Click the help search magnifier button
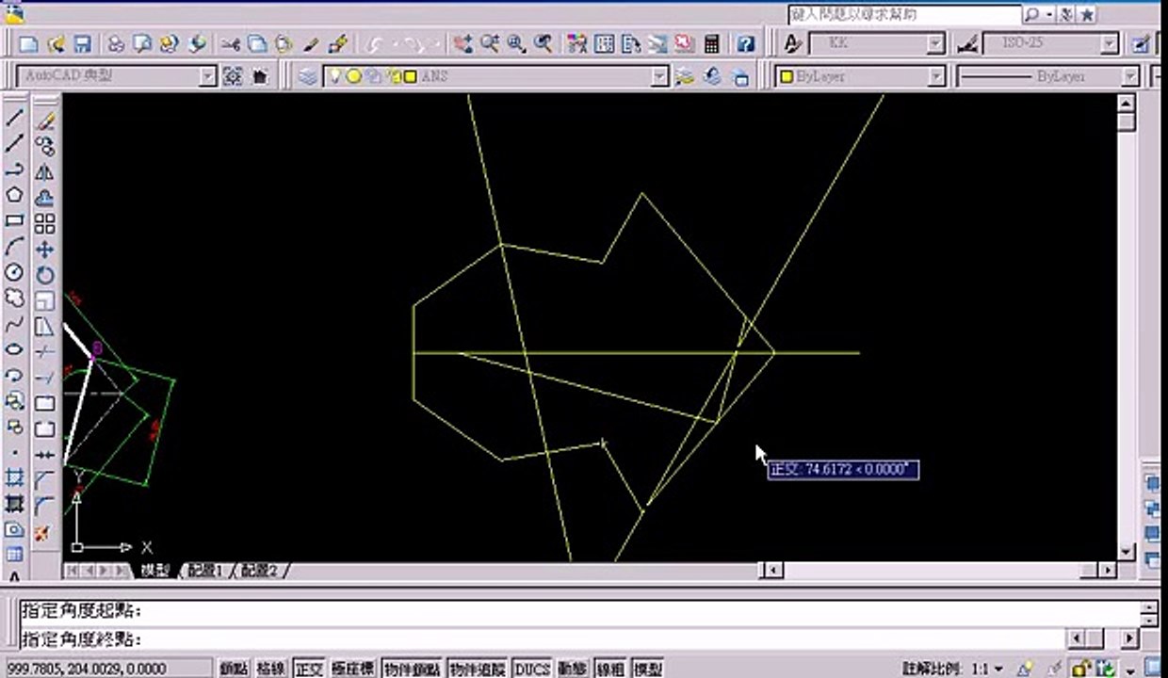Viewport: 1168px width, 678px height. coord(1032,14)
